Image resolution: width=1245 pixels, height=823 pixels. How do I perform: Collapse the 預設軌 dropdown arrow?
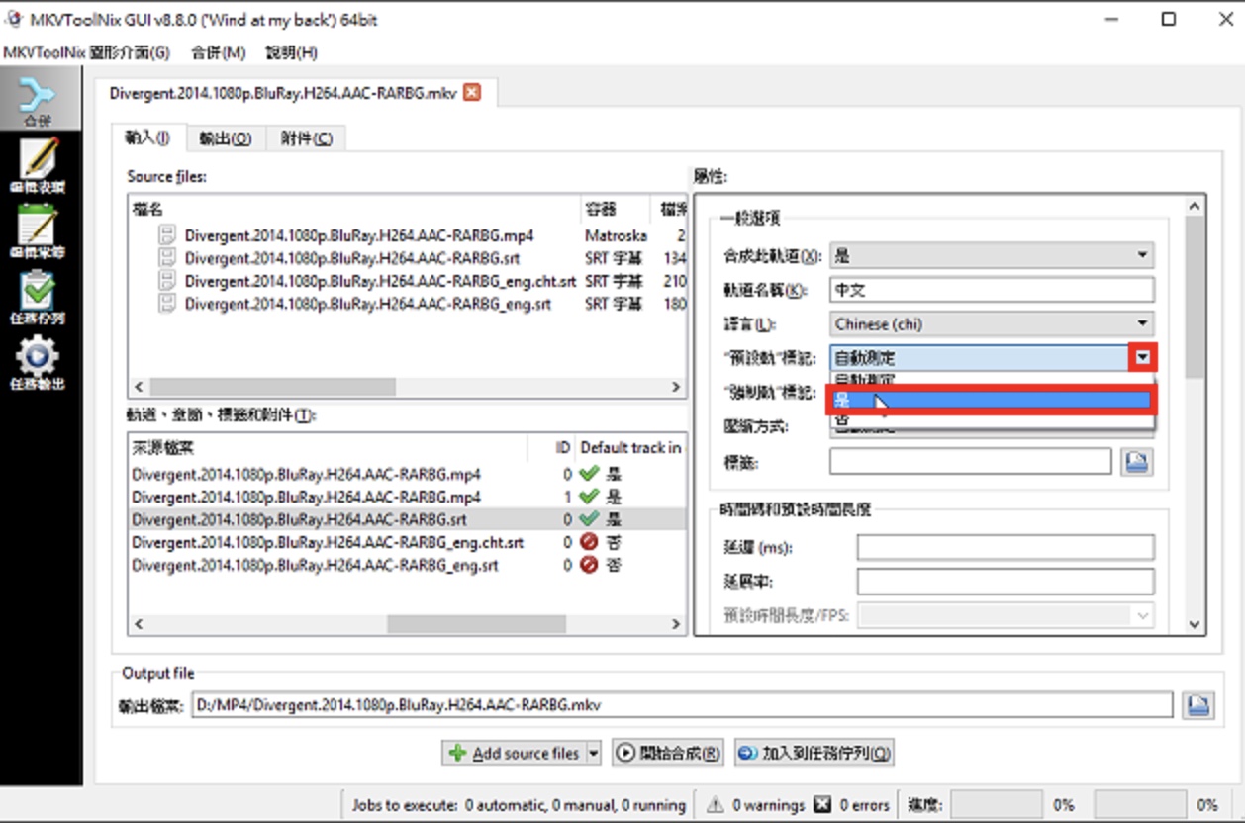point(1143,357)
